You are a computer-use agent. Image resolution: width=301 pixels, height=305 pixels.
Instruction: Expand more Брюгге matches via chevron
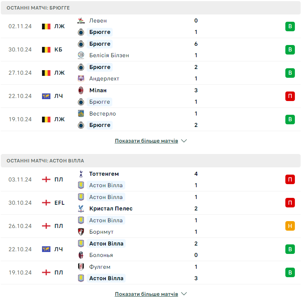[184, 141]
